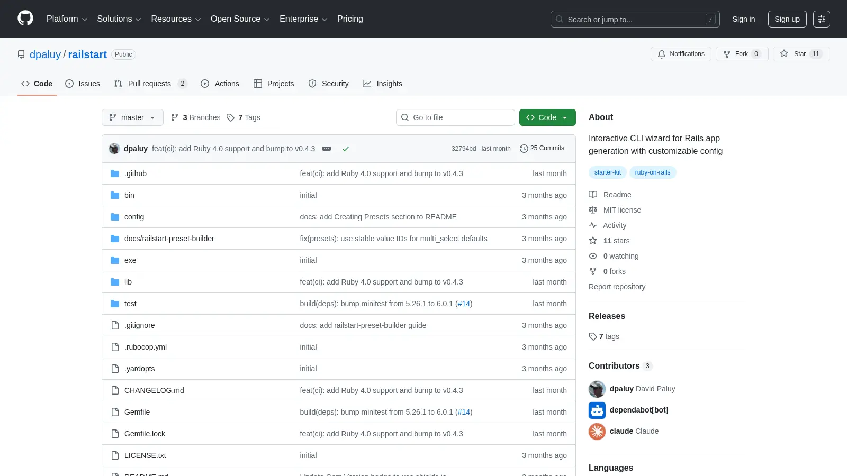Open the LICENSE.txt file

tap(145, 455)
